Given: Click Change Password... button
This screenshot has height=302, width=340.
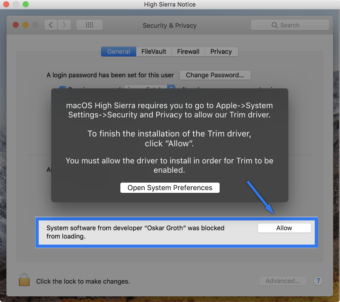Looking at the screenshot, I should (215, 75).
